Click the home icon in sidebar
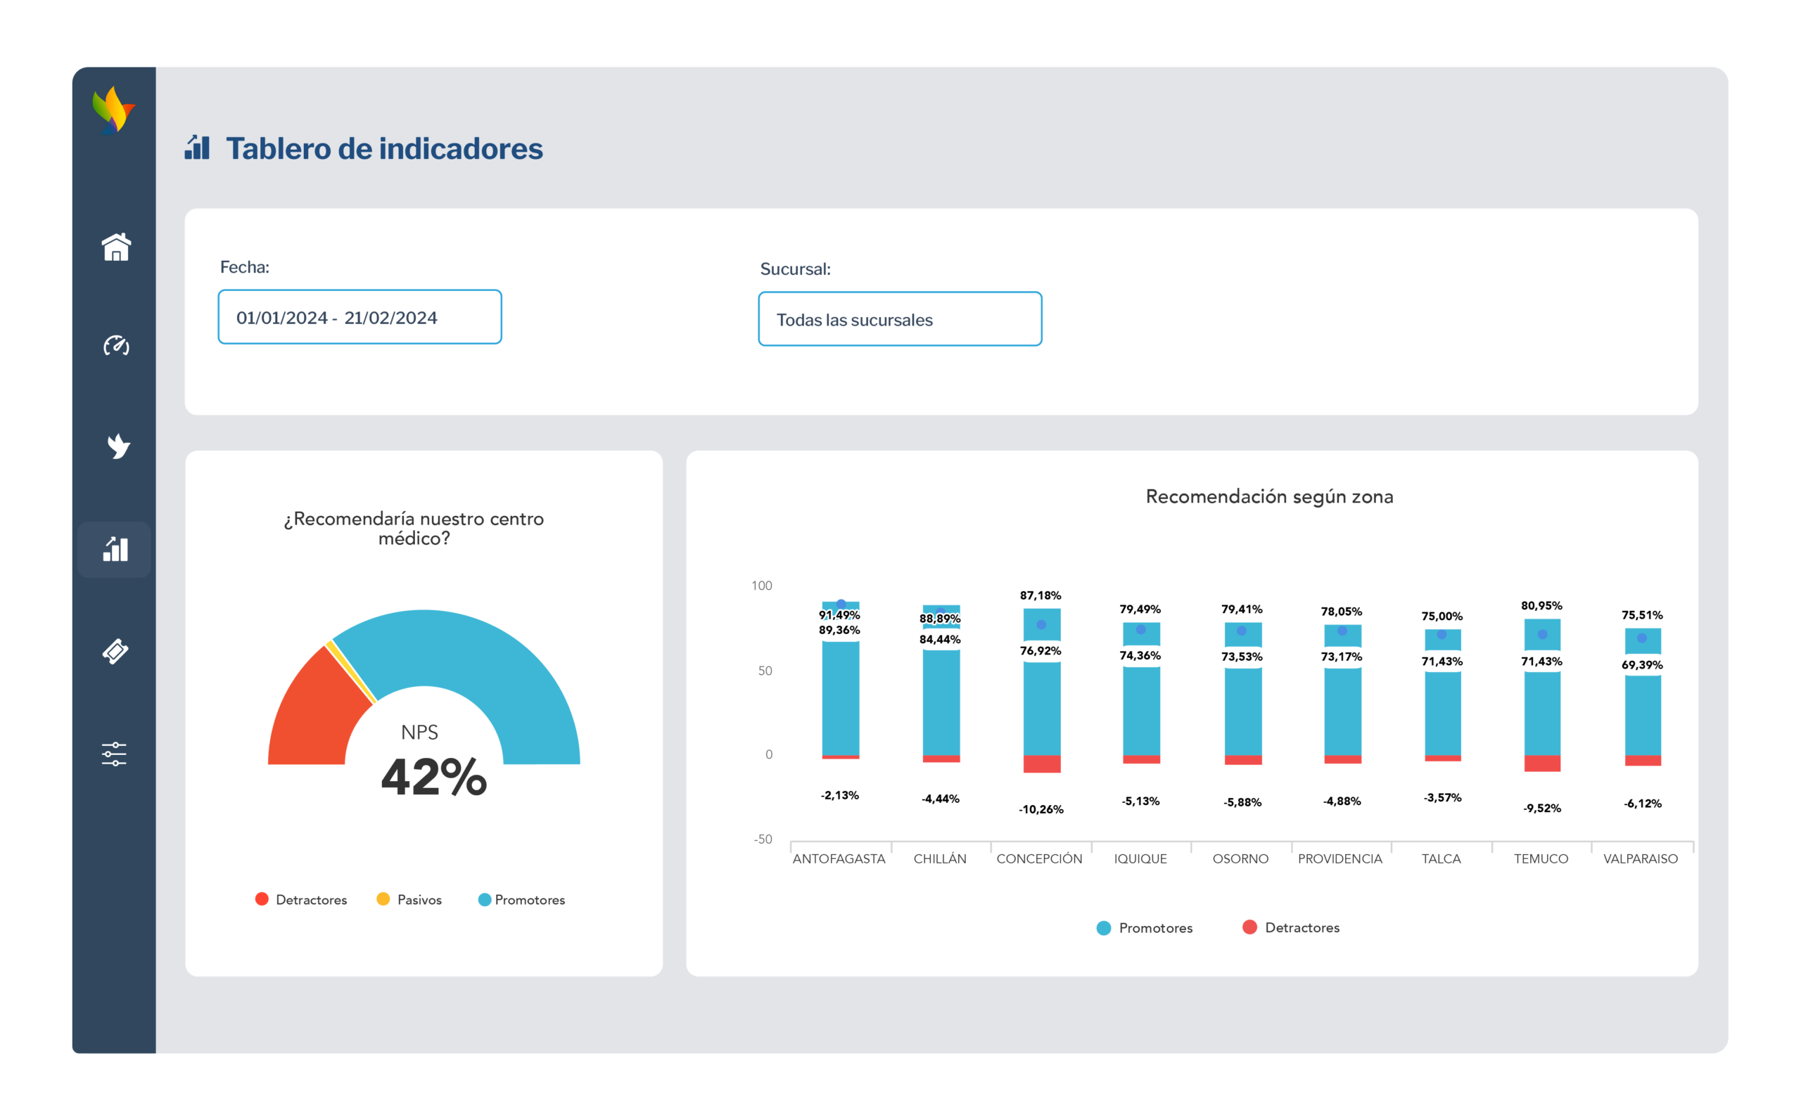 click(115, 247)
